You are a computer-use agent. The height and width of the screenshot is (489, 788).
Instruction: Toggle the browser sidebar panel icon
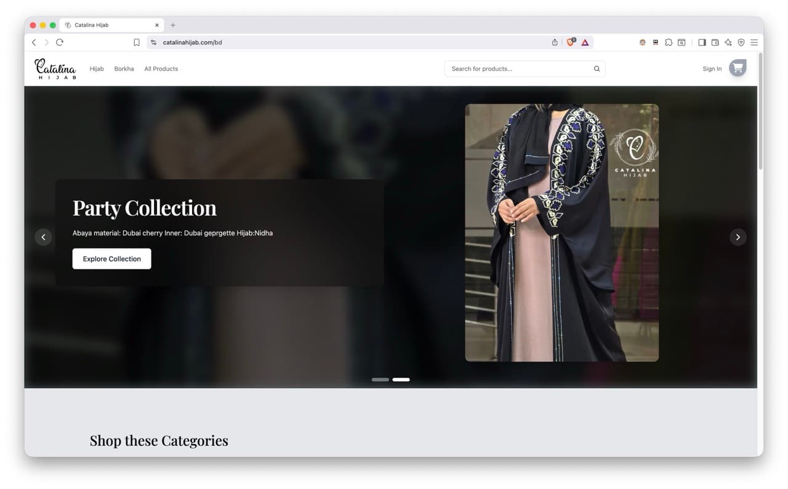[x=702, y=42]
